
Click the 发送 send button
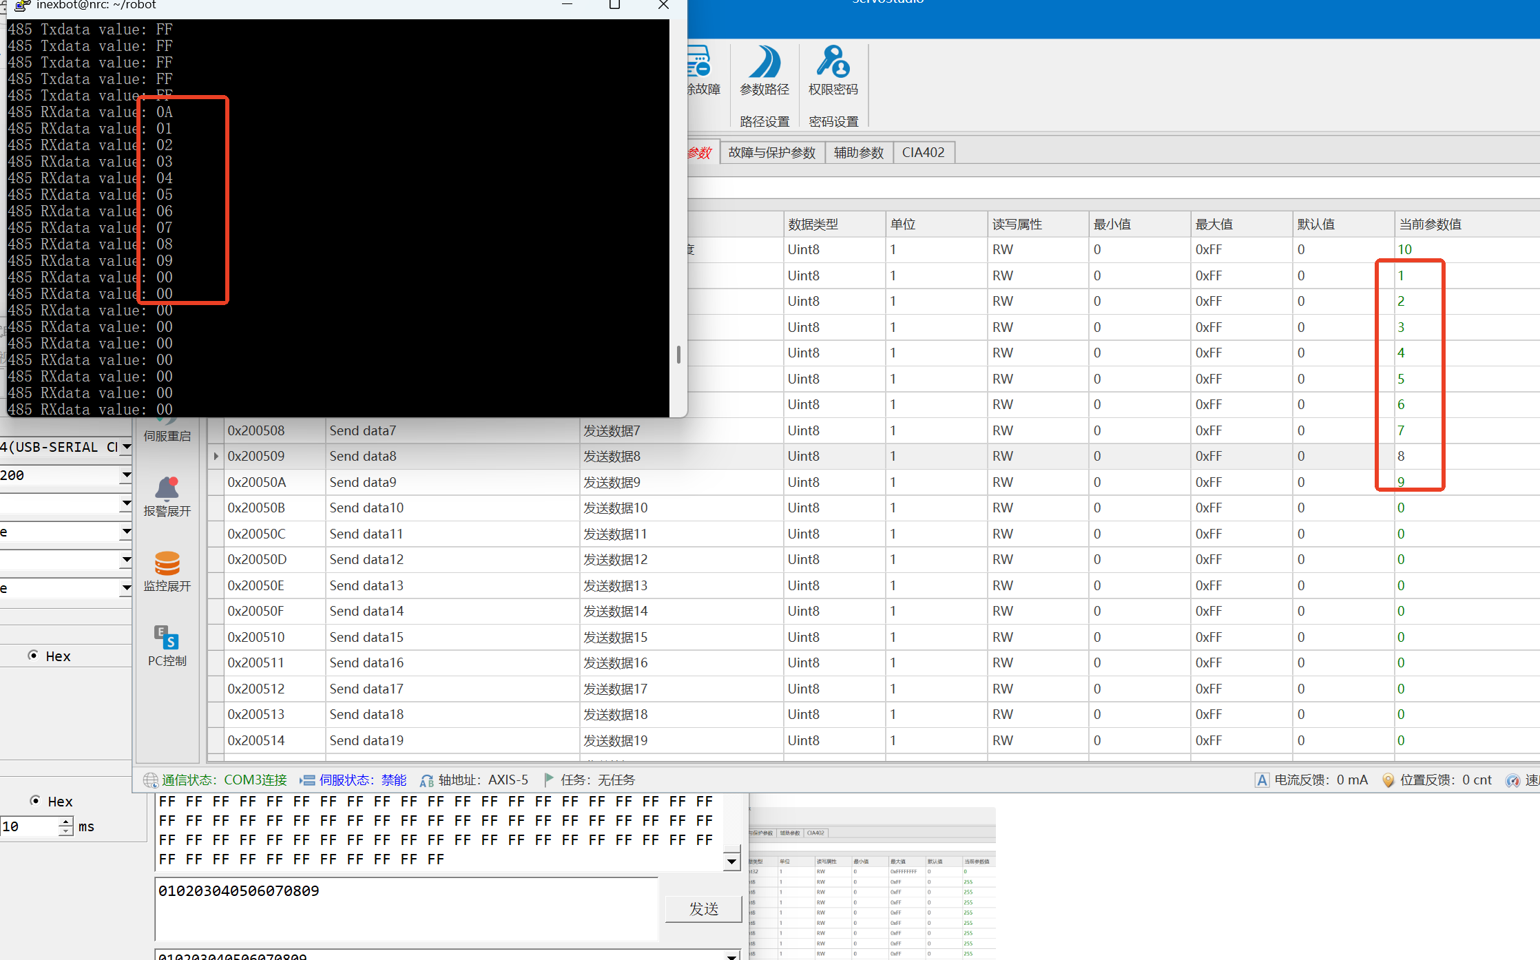[703, 908]
